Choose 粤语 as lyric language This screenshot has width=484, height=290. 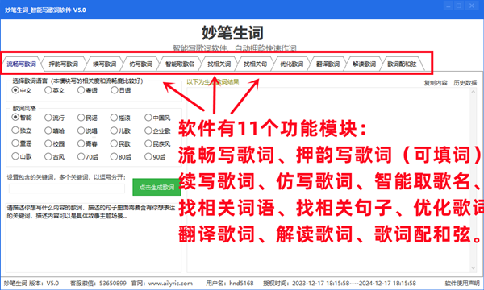[87, 90]
